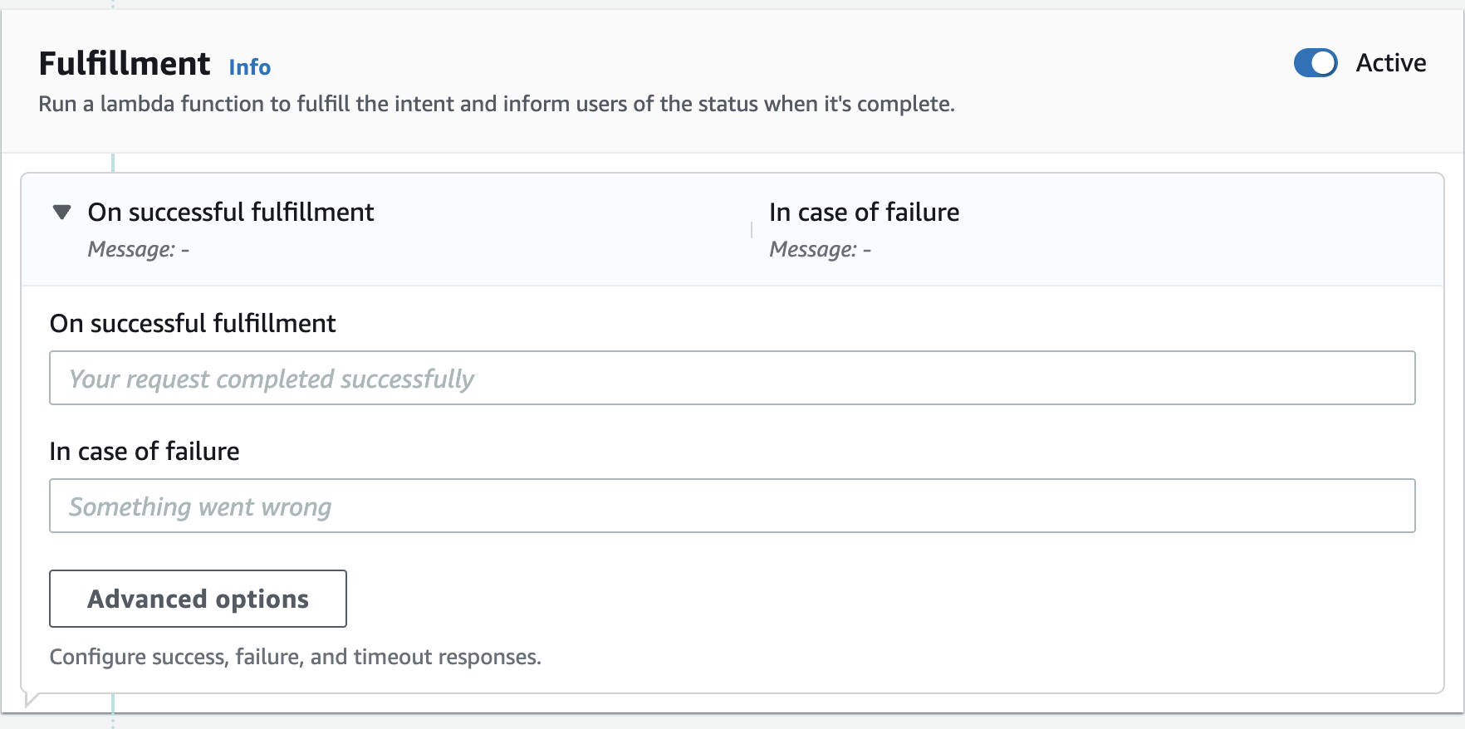Click the "Configure success, failure, and timeout" helper text
Screen dimensions: 1465x729
[x=295, y=658]
